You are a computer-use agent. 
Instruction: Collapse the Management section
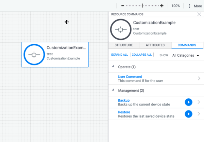[113, 90]
